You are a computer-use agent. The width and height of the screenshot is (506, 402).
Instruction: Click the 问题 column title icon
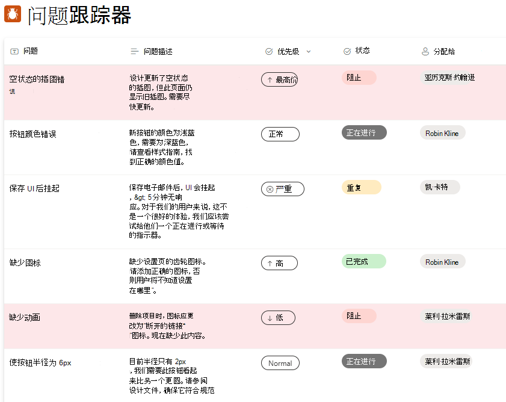point(14,51)
